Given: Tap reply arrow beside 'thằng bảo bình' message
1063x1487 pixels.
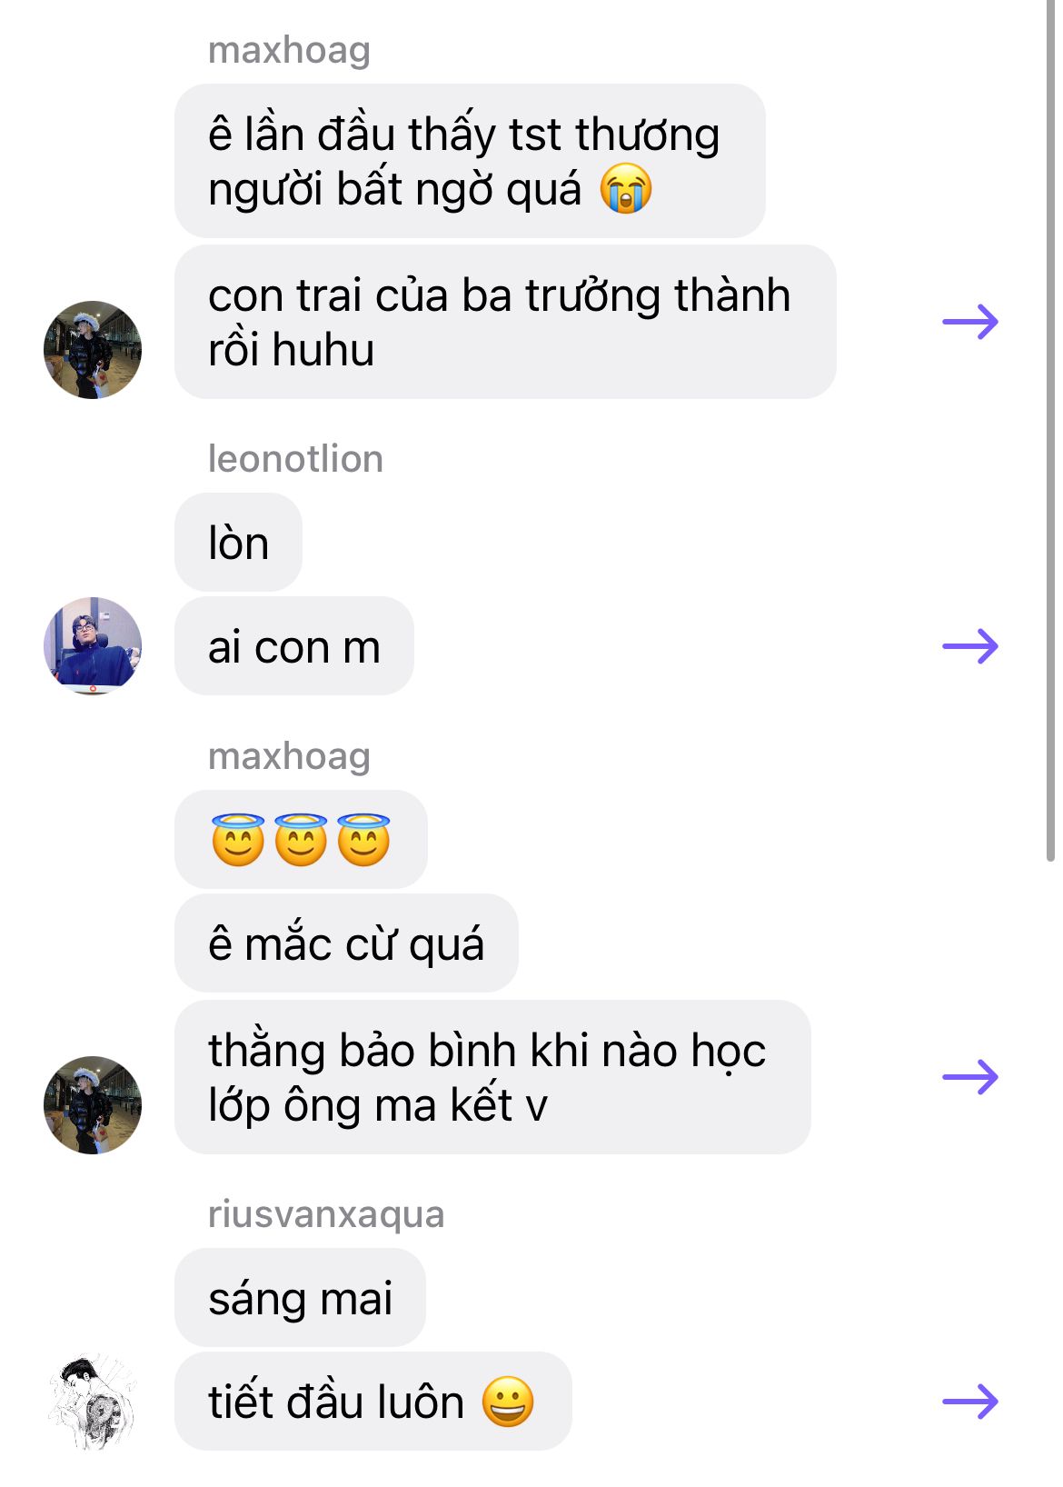Looking at the screenshot, I should (970, 1077).
